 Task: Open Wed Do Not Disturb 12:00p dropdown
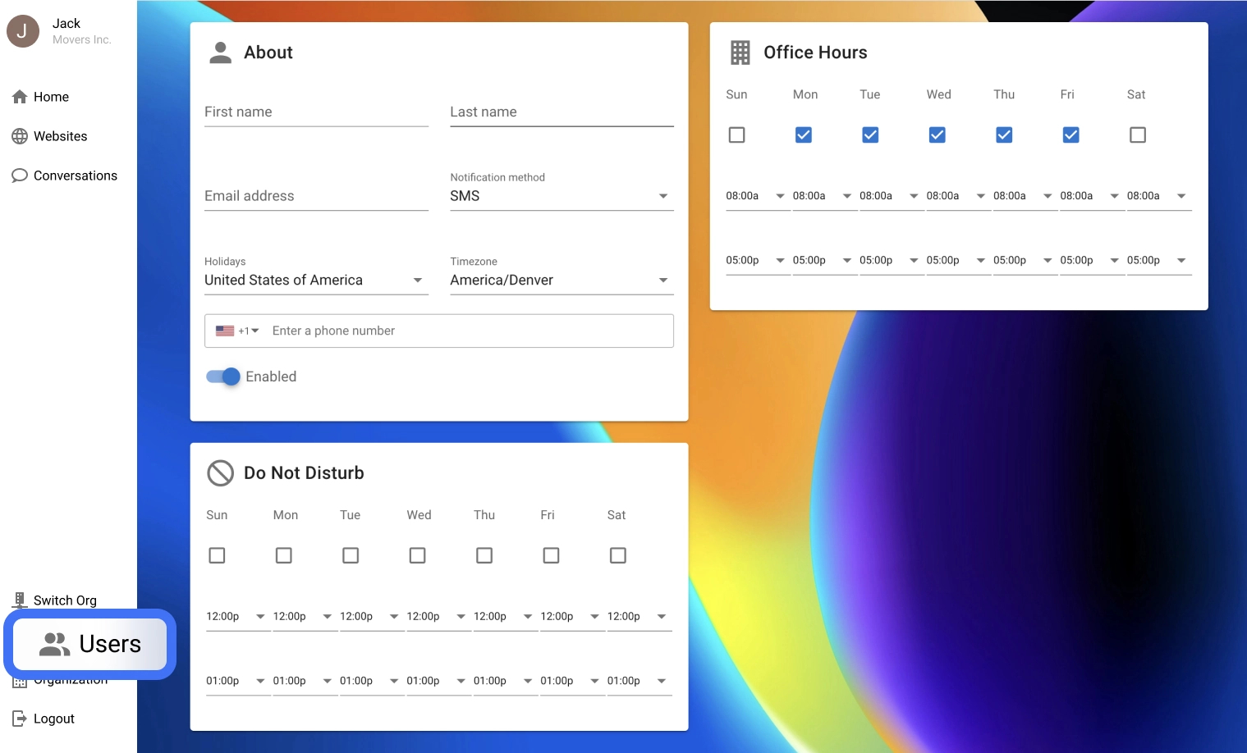click(438, 617)
